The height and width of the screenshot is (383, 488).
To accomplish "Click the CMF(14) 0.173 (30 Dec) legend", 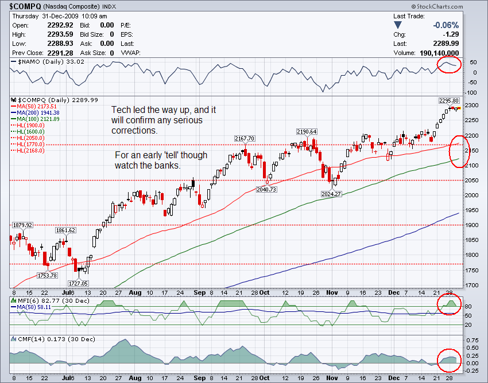I will point(56,339).
